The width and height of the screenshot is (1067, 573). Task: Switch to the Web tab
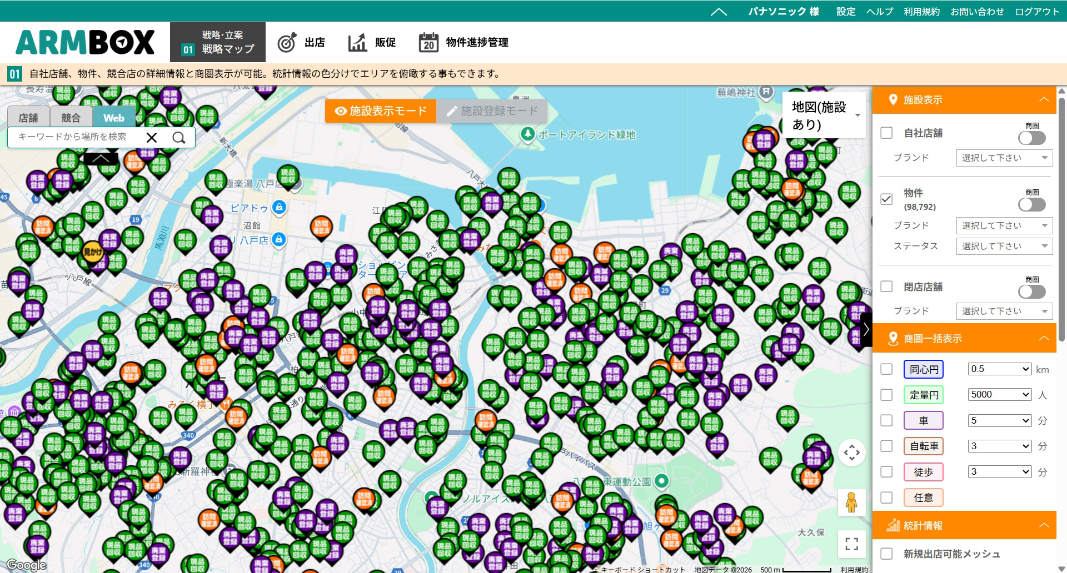(113, 117)
